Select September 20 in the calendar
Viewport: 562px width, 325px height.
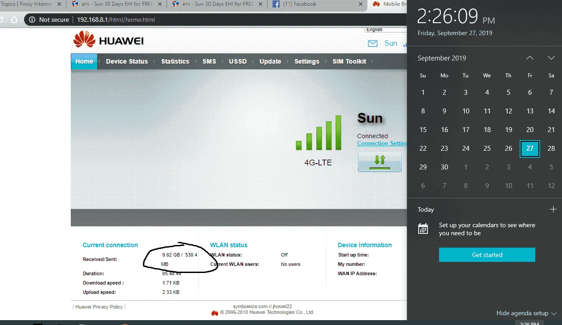click(530, 130)
